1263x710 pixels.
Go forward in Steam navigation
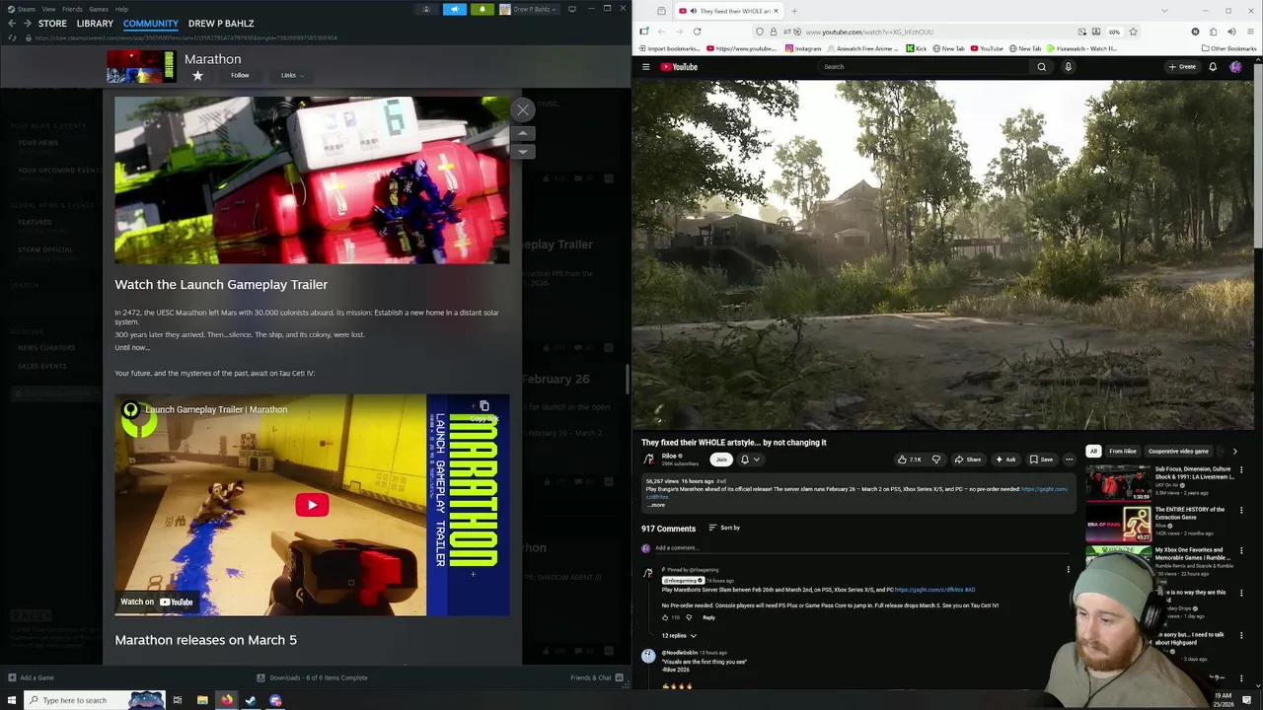[x=27, y=23]
